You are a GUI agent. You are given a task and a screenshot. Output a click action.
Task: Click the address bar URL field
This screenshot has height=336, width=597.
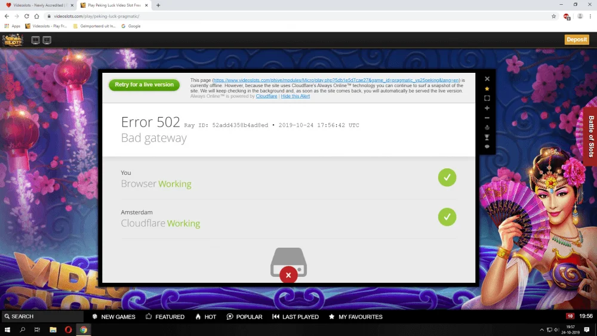pyautogui.click(x=297, y=16)
